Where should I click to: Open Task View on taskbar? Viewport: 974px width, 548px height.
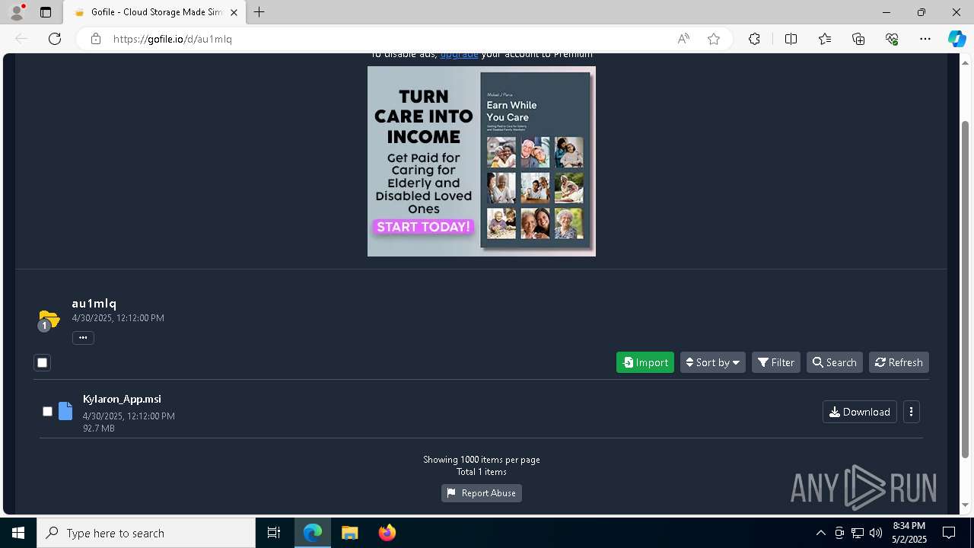click(274, 533)
